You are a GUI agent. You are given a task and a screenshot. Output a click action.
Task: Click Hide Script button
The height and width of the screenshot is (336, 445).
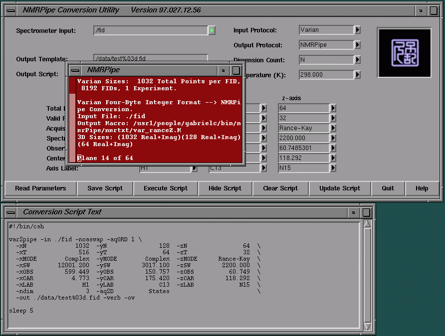(x=225, y=188)
